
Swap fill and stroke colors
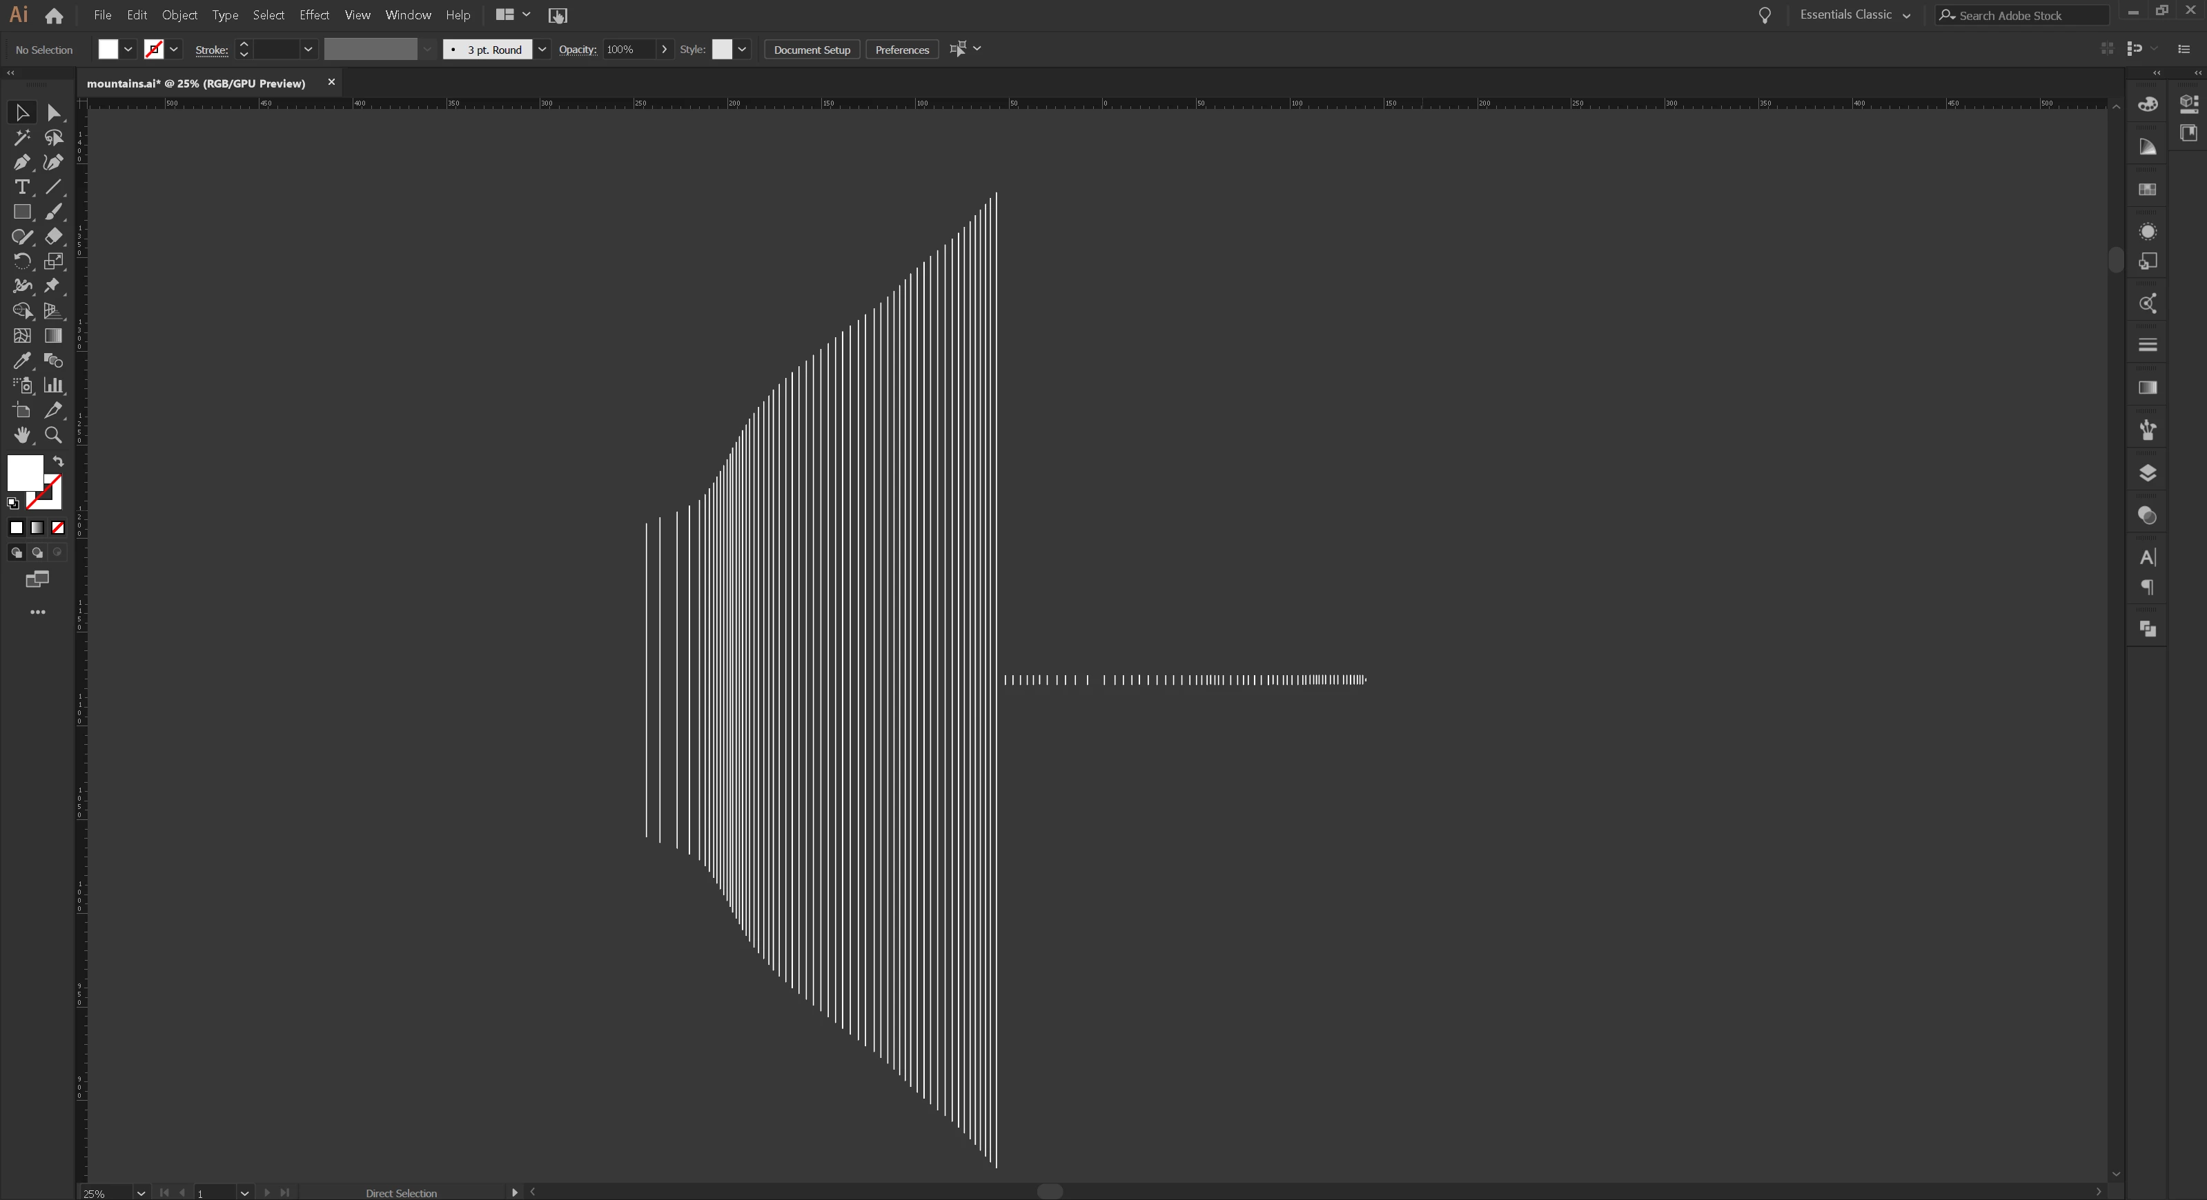pyautogui.click(x=58, y=461)
